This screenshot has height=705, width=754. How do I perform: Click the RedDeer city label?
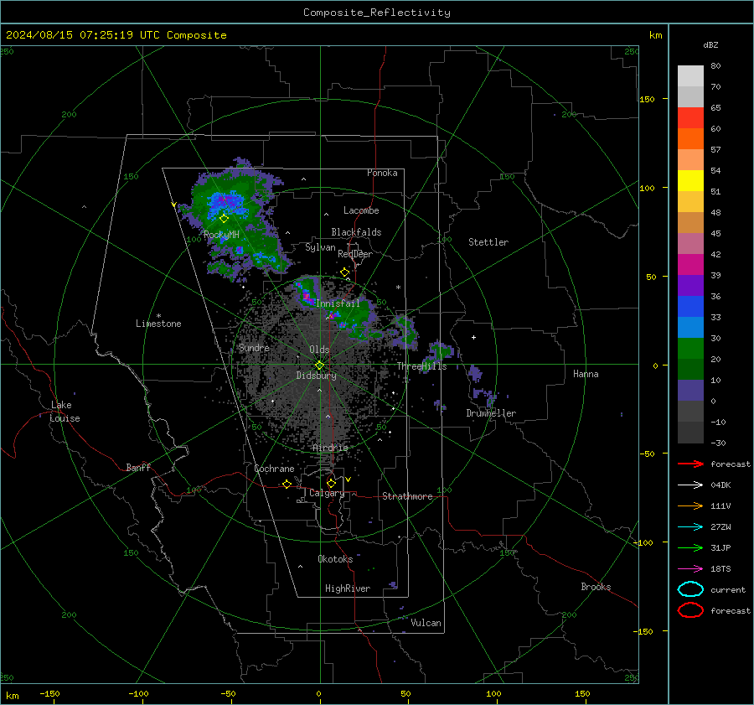pyautogui.click(x=355, y=254)
